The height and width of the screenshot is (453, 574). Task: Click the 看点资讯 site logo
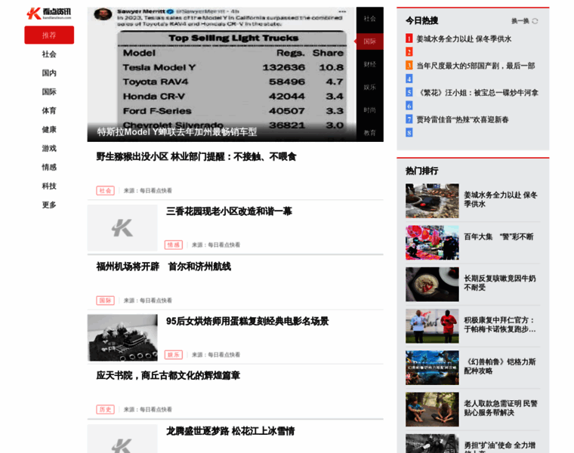click(48, 14)
